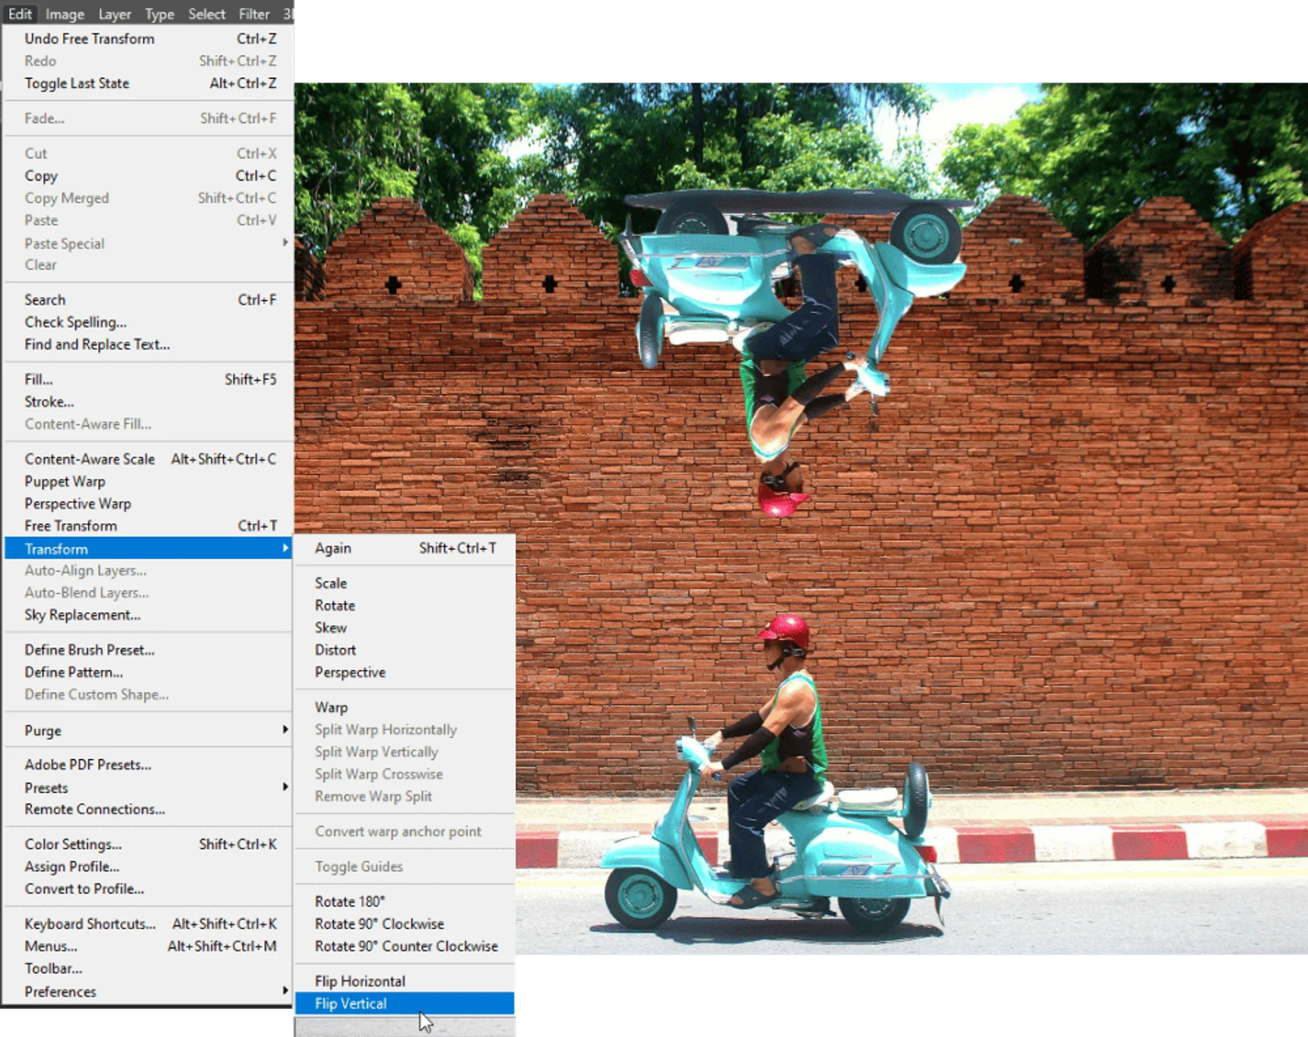Viewport: 1308px width, 1037px height.
Task: Open the Image menu
Action: point(65,13)
